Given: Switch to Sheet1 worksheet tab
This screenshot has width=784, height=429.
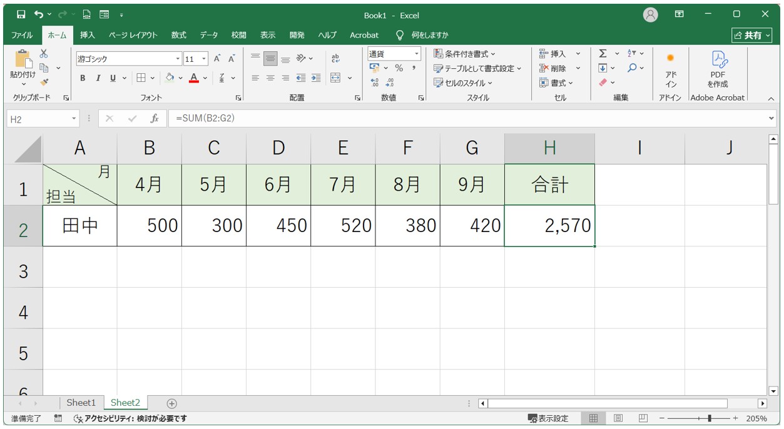Looking at the screenshot, I should point(81,403).
